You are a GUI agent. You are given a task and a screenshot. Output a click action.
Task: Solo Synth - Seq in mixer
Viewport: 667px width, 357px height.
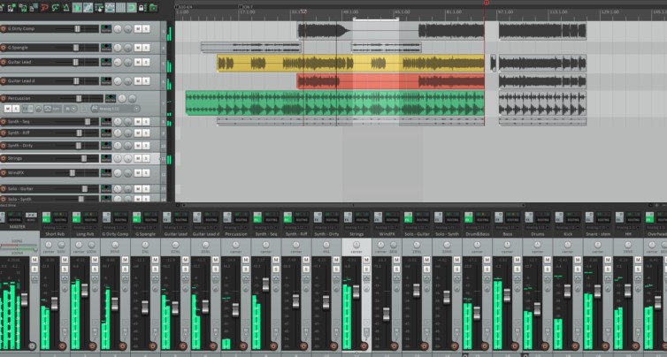click(276, 270)
